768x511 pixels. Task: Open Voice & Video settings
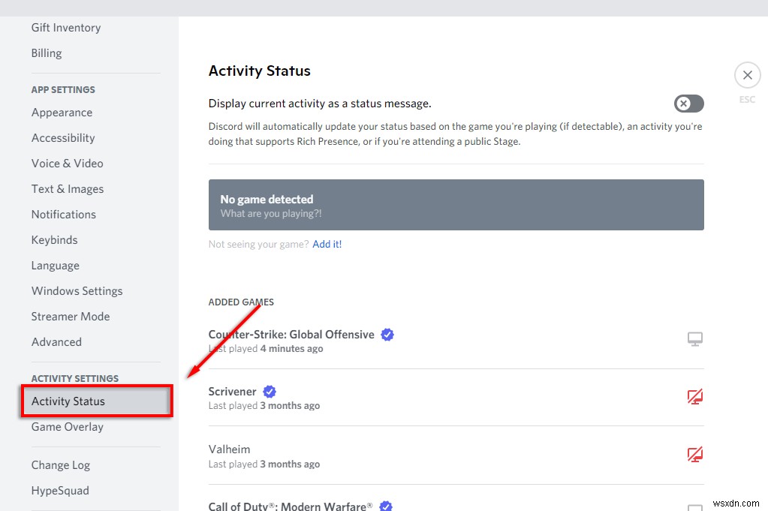click(x=67, y=163)
